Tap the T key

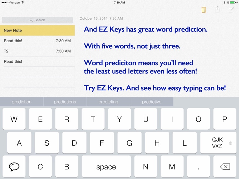coord(93,119)
